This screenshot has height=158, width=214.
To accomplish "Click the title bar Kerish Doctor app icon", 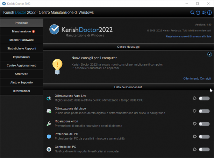I will pyautogui.click(x=4, y=3).
